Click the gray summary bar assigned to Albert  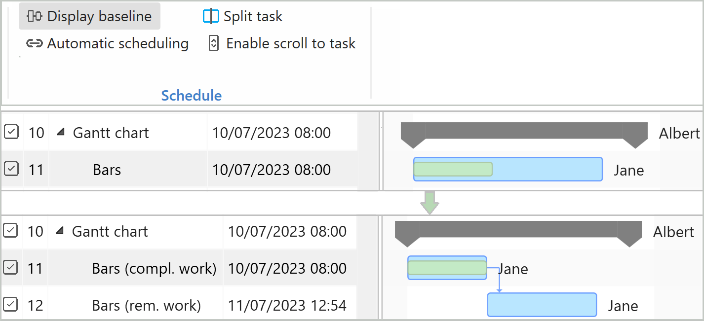523,130
